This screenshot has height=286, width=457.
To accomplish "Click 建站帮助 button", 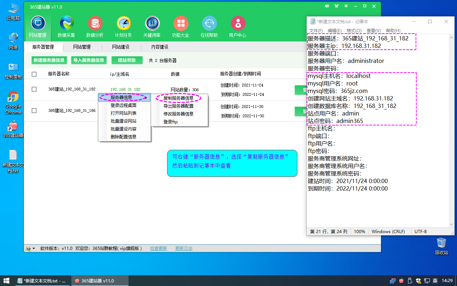I will click(127, 60).
